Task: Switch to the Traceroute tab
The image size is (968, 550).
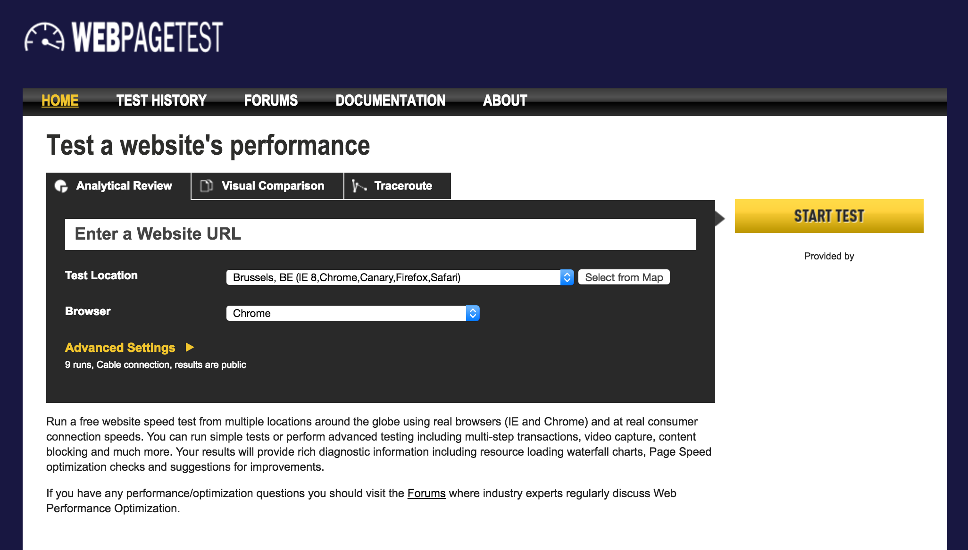Action: pyautogui.click(x=403, y=186)
